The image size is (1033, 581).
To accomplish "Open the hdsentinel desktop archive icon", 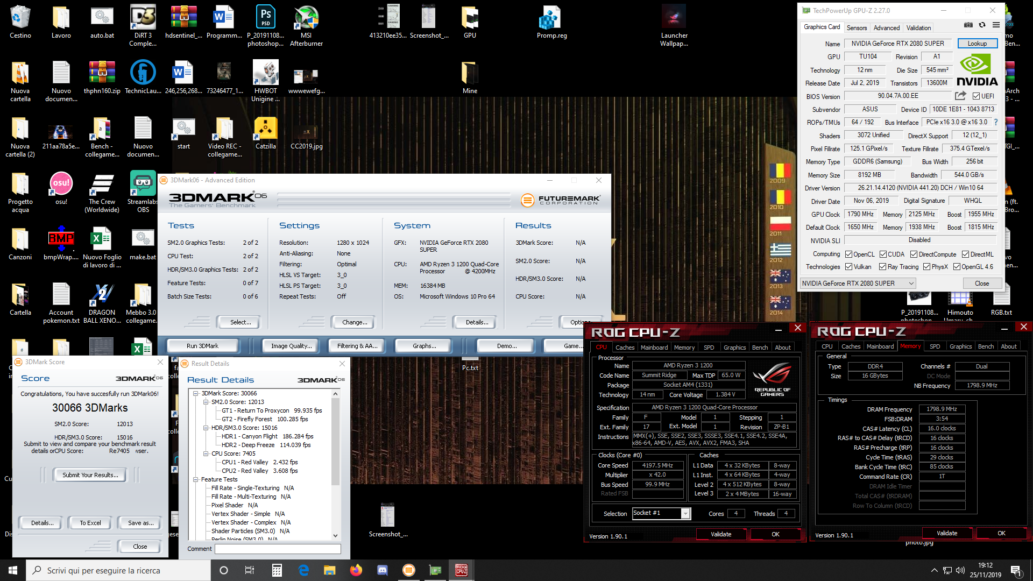I will coord(183,22).
